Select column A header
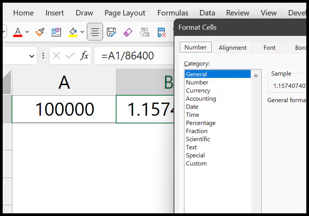The image size is (309, 216). (64, 82)
